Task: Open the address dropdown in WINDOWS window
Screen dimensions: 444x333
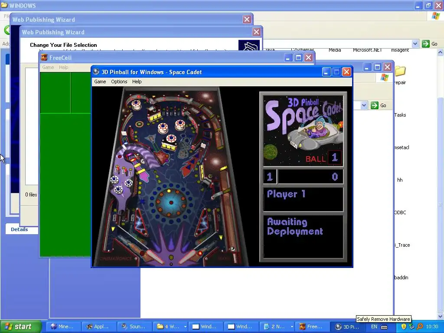Action: pyautogui.click(x=415, y=44)
